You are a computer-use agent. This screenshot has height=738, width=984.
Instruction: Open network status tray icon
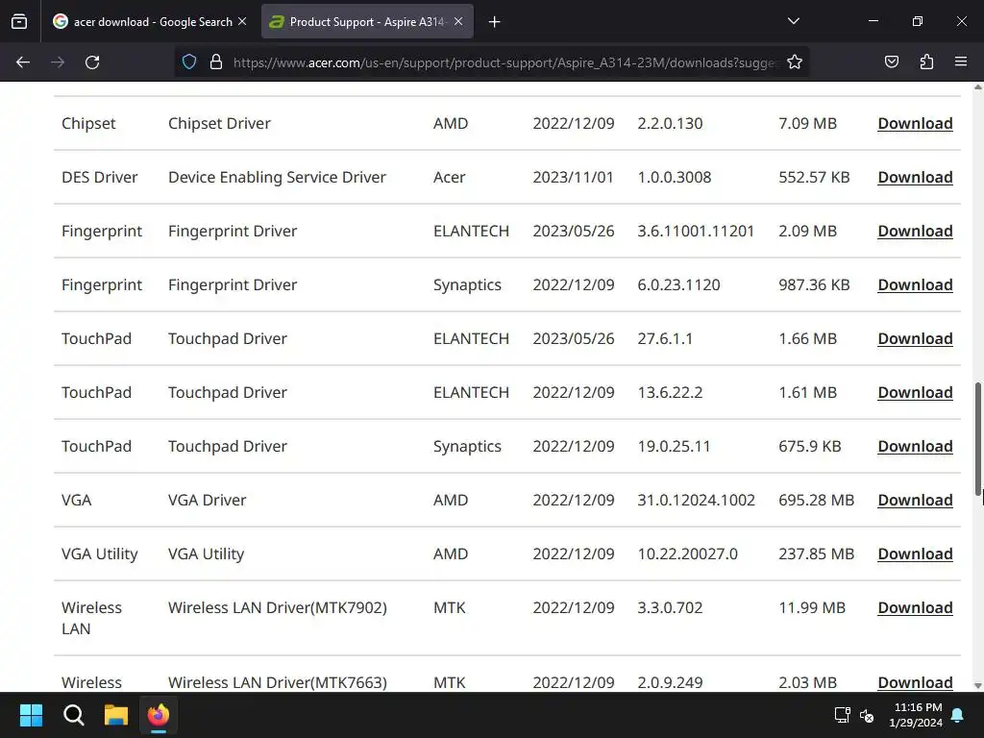(x=842, y=715)
